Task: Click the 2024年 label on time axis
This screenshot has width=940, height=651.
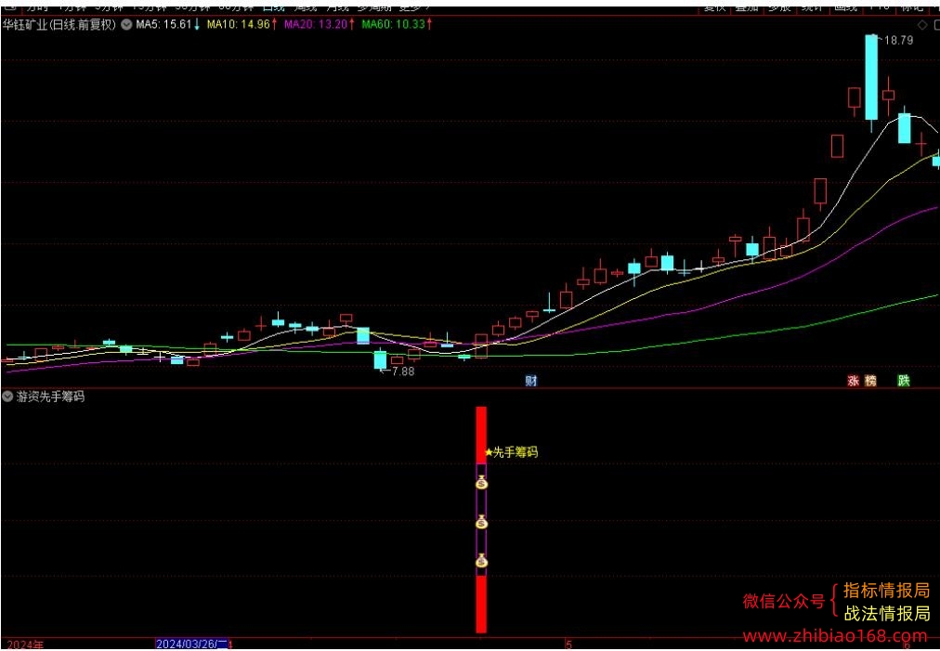Action: (25, 645)
